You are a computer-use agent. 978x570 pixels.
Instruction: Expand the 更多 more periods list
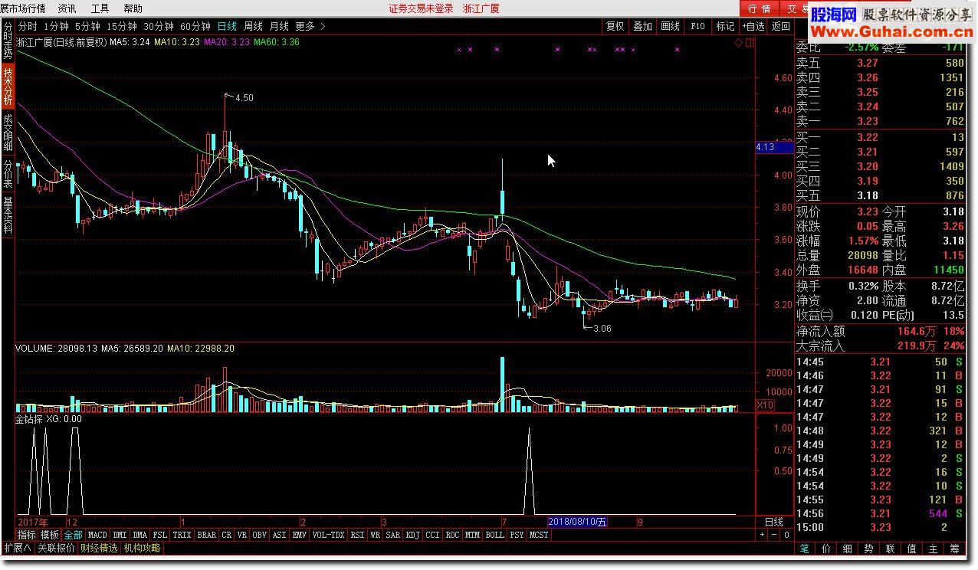pos(310,26)
